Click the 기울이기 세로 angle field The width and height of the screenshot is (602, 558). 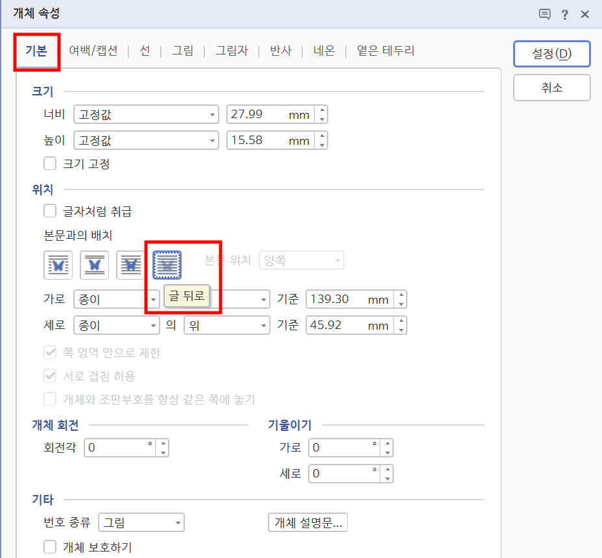click(x=344, y=474)
